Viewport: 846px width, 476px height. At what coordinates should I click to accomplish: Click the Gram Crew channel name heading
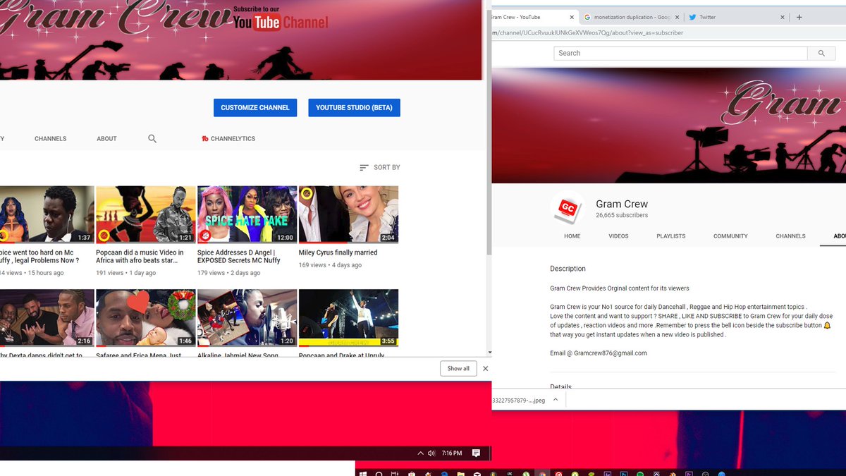pyautogui.click(x=622, y=204)
